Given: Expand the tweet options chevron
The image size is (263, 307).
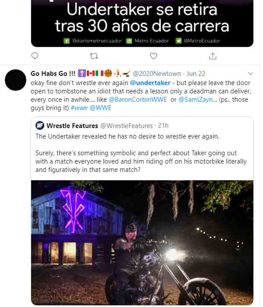Looking at the screenshot, I should click(250, 74).
